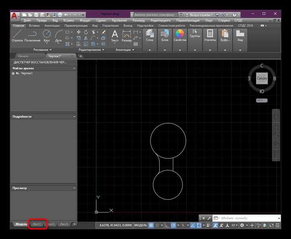Expand the Чертеж1 tree node
Viewport: 291px width, 239px height.
tap(13, 73)
